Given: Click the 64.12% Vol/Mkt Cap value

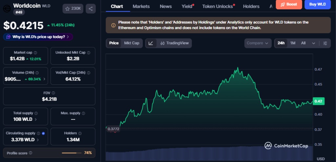Looking at the screenshot, I should [73, 79].
